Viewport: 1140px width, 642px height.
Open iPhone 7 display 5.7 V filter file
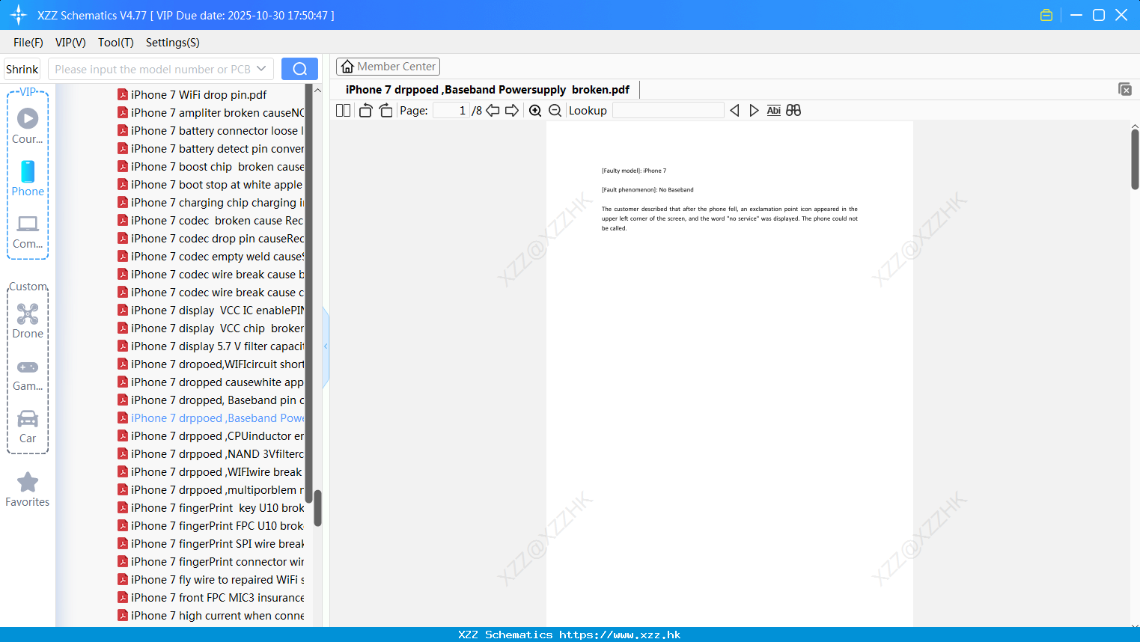click(211, 346)
